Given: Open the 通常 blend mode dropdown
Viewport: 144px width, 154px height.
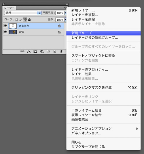Looking at the screenshot, I should [x=23, y=13].
